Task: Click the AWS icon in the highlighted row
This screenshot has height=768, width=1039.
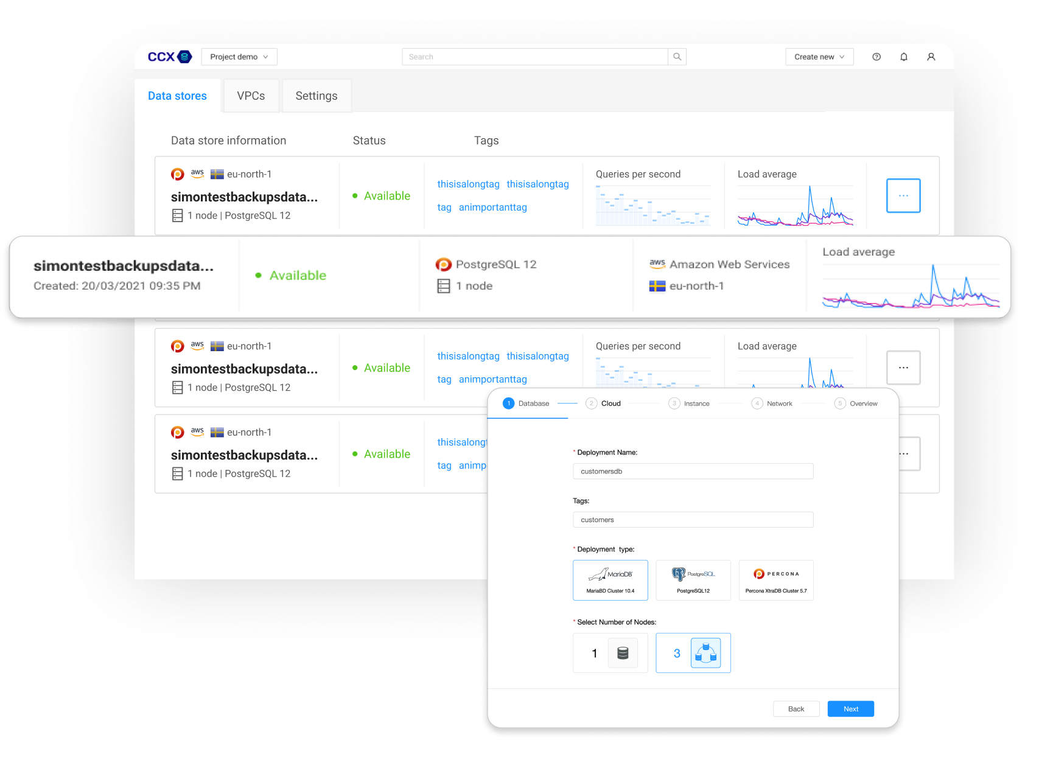Action: (657, 264)
